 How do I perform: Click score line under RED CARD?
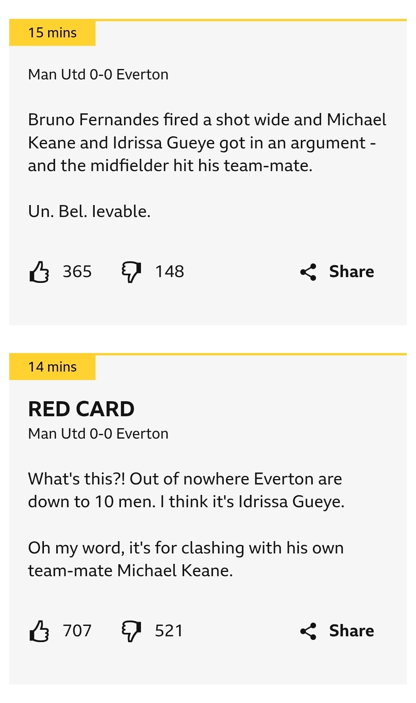coord(98,434)
